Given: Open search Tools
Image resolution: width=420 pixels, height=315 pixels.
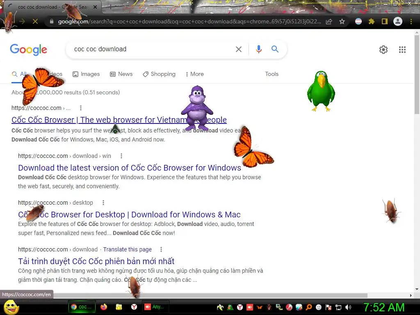Looking at the screenshot, I should (x=272, y=74).
